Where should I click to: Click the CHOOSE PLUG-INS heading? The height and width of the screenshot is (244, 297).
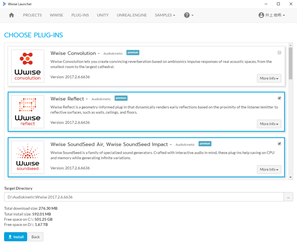(34, 35)
